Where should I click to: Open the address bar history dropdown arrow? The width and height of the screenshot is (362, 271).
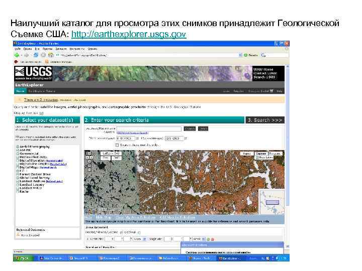pyautogui.click(x=240, y=55)
